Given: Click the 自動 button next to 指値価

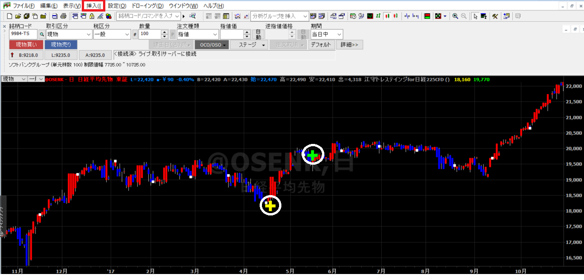Looking at the screenshot, I should click(x=258, y=34).
